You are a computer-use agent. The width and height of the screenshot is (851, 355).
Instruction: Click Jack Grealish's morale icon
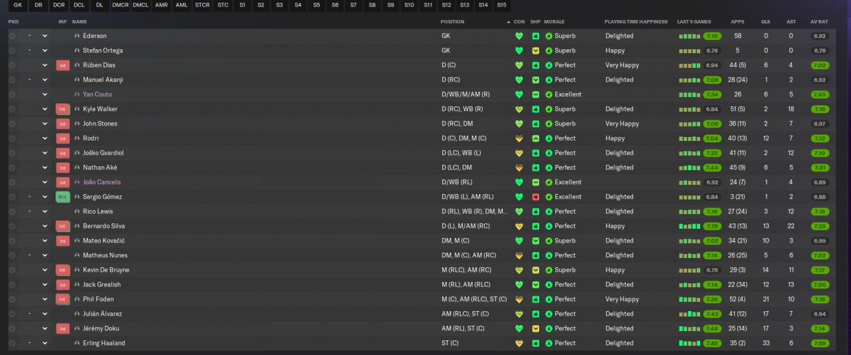coord(548,285)
